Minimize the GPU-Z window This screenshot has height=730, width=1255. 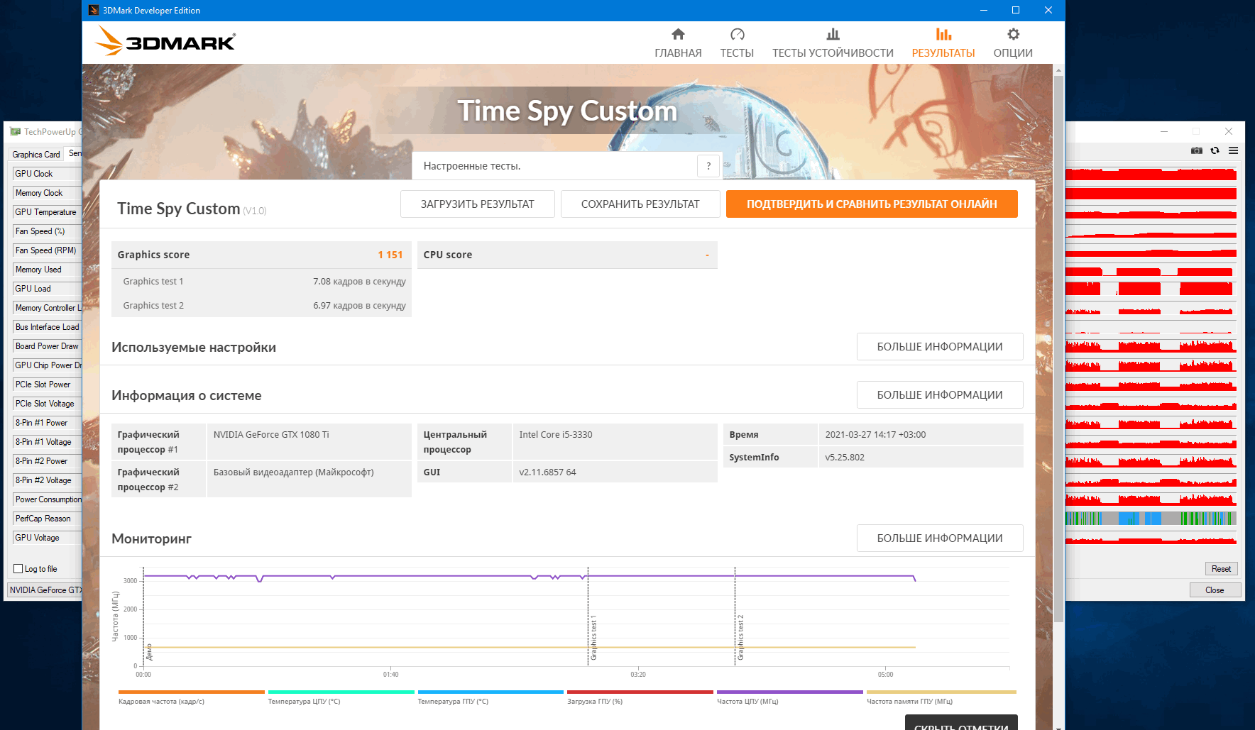1164,131
